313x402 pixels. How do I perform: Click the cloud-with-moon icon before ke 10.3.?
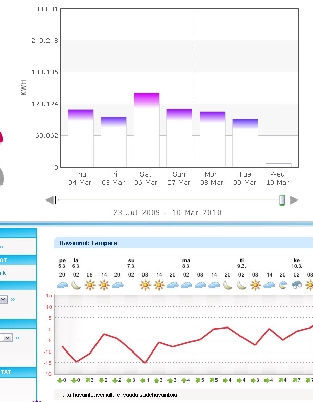283,285
